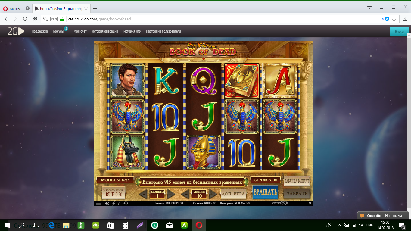
Task: Click the ЗАБРАТЬ collect button
Action: click(297, 194)
